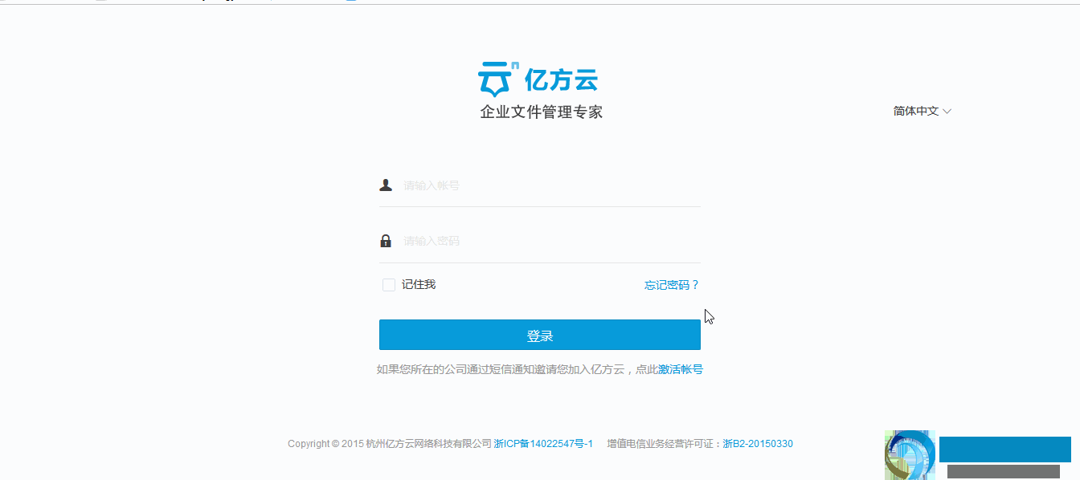Screen dimensions: 1080x480
Task: Click the 记住我 label text
Action: click(x=419, y=285)
